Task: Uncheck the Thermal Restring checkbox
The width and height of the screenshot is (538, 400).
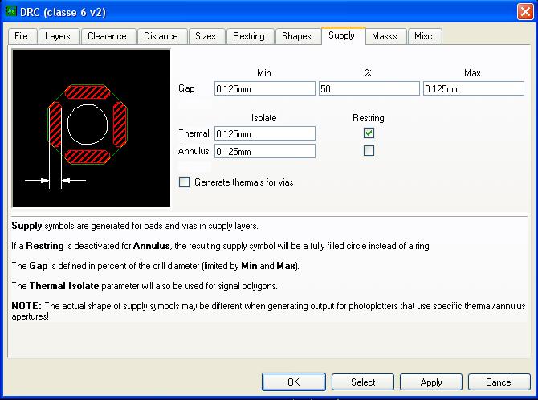Action: [x=369, y=133]
